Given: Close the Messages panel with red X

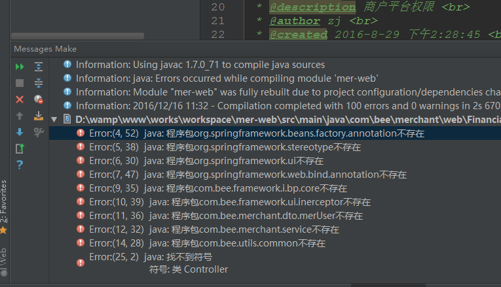Looking at the screenshot, I should tap(20, 99).
